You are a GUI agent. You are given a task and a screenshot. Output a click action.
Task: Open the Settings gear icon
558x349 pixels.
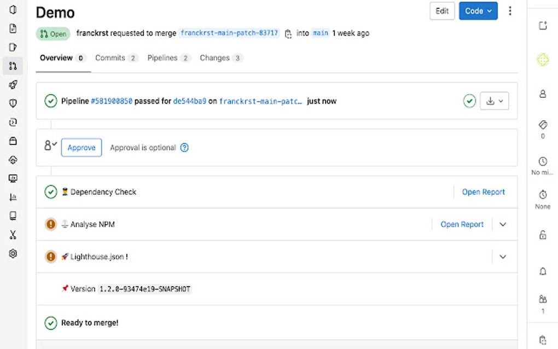13,253
